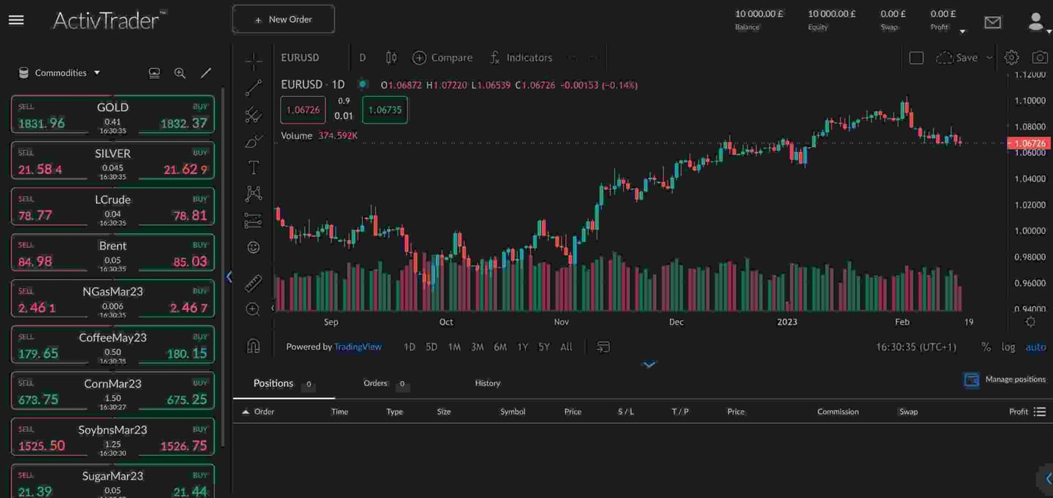Change the candlestick chart style
1053x498 pixels.
click(391, 58)
